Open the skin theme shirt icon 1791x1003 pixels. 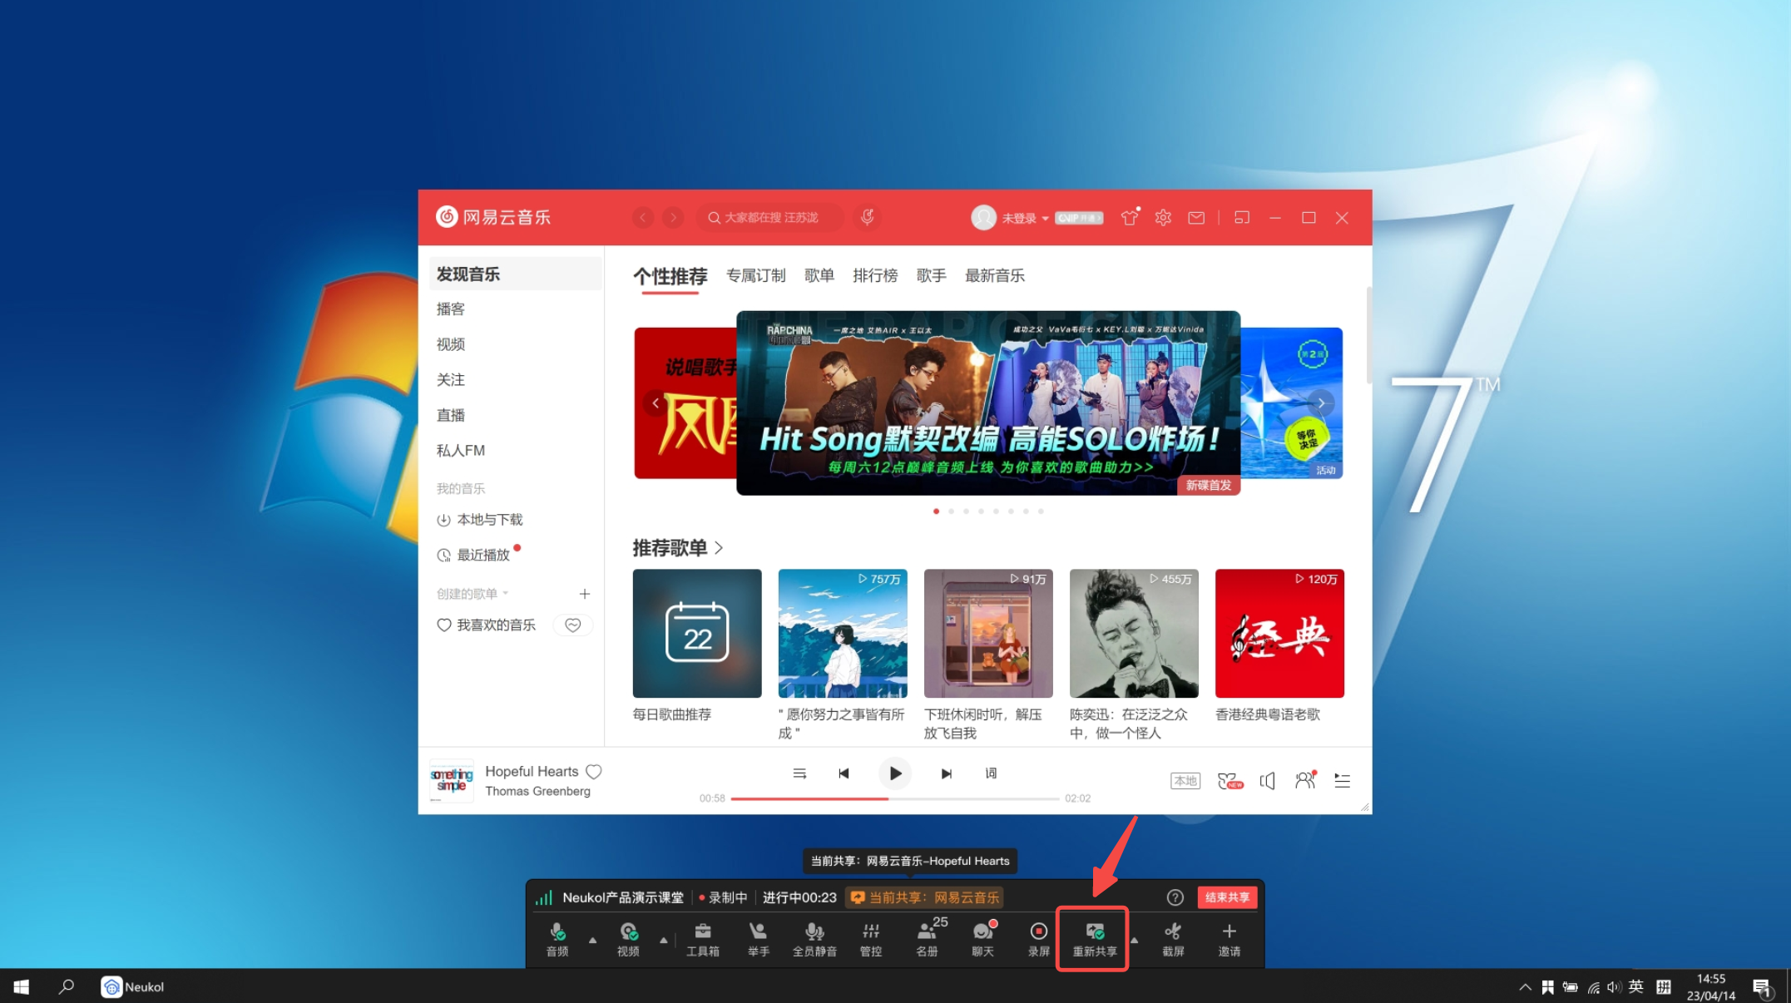1129,217
